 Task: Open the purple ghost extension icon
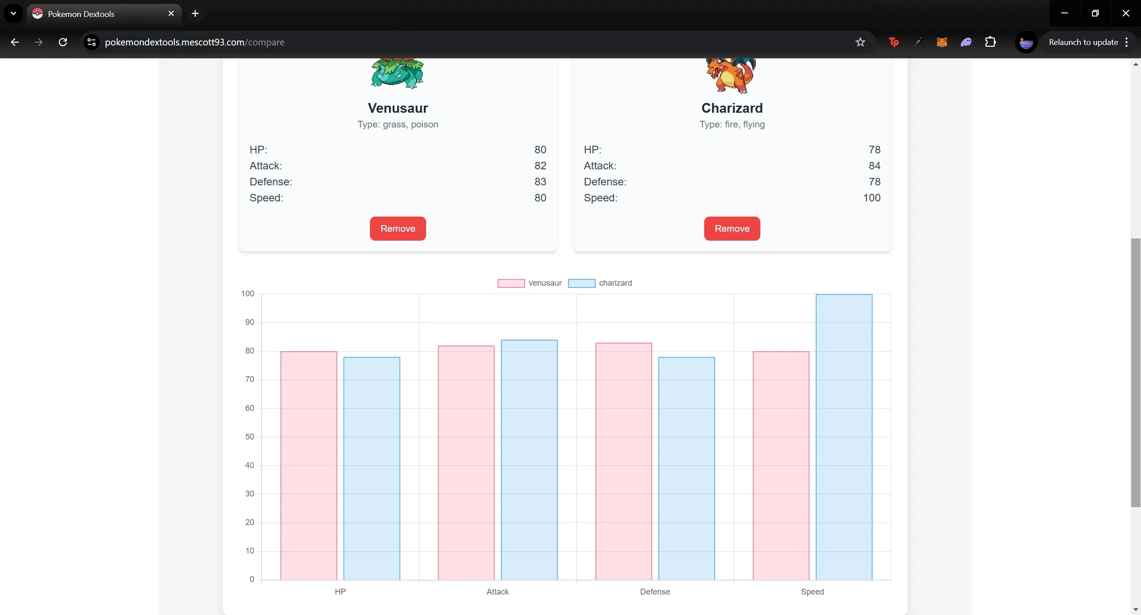click(966, 42)
